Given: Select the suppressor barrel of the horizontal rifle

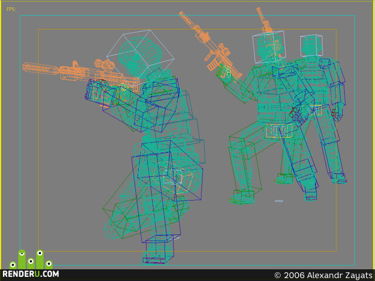Looking at the screenshot, I should (40, 68).
